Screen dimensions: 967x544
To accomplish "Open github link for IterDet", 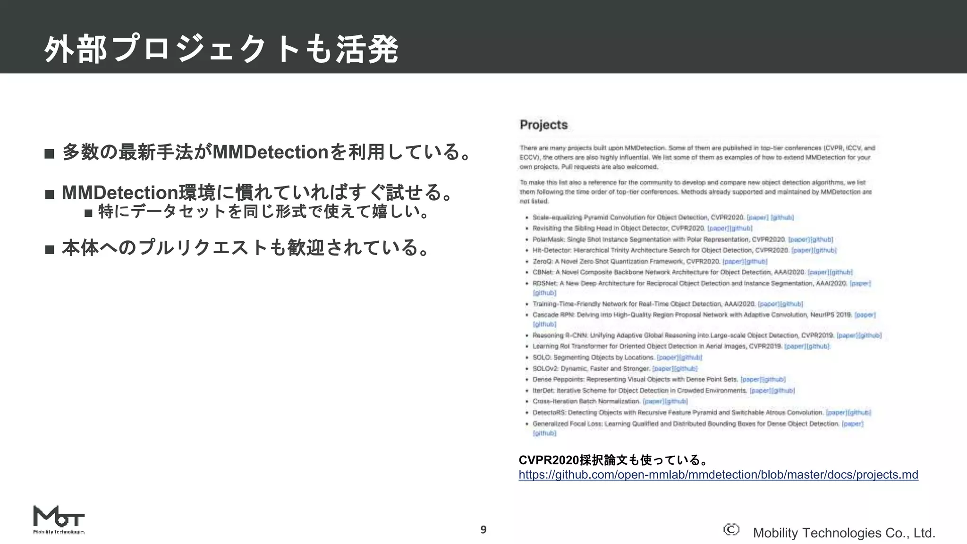I will [783, 391].
